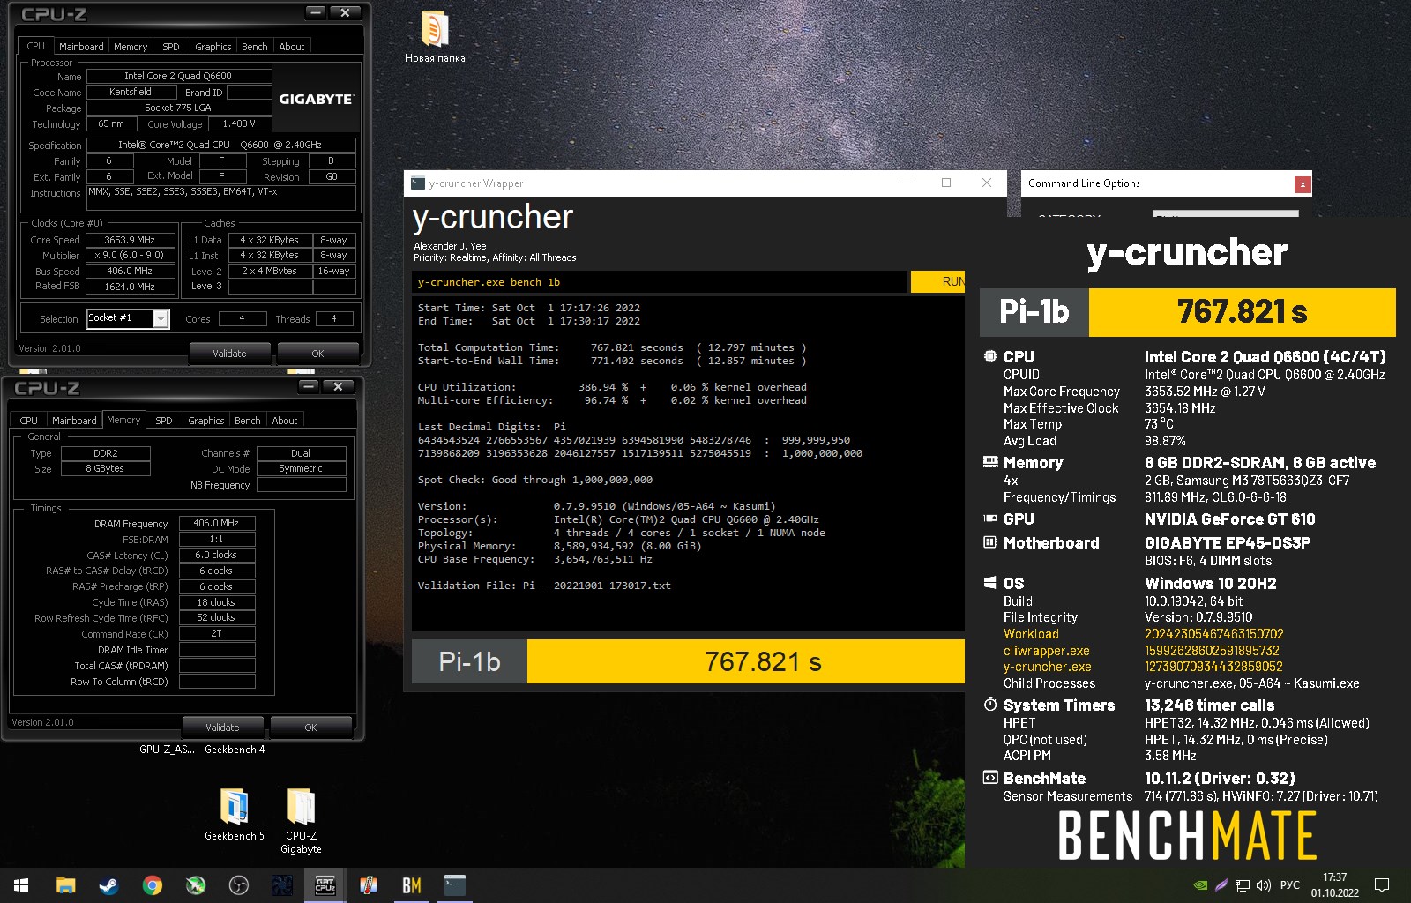Click the Windows OS icon in BenchMate panel
1411x903 pixels.
click(x=990, y=583)
